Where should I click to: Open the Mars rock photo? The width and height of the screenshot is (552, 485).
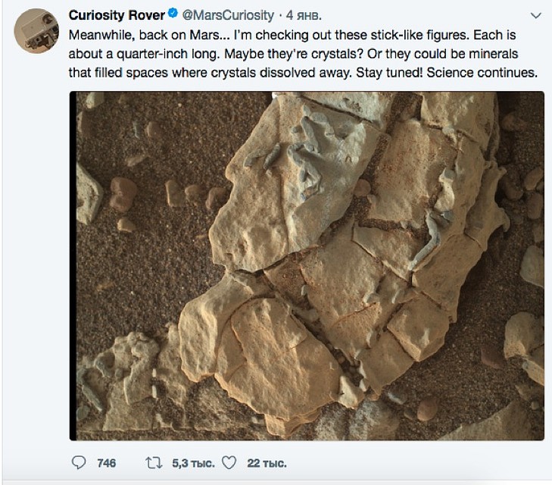pyautogui.click(x=307, y=266)
